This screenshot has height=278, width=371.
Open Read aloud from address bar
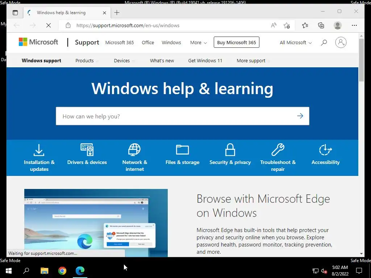pyautogui.click(x=274, y=25)
